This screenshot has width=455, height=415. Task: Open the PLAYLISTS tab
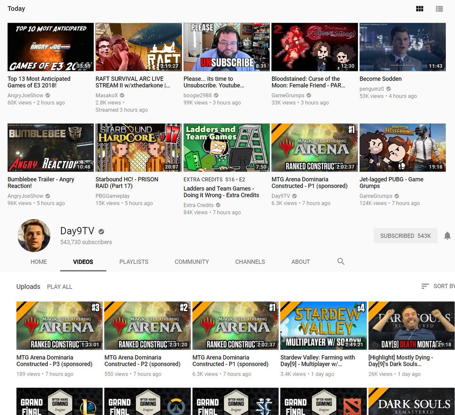[x=134, y=262]
